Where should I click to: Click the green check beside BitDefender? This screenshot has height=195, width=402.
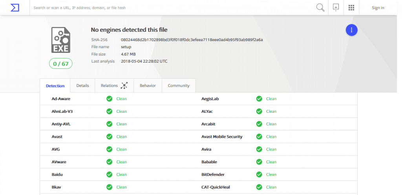pyautogui.click(x=259, y=175)
